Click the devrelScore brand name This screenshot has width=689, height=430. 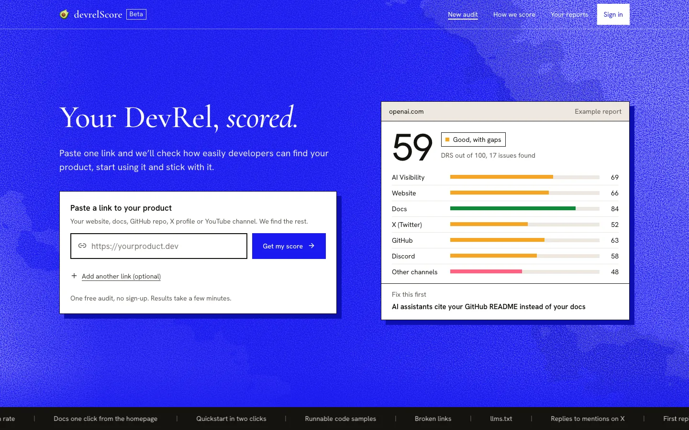tap(98, 14)
